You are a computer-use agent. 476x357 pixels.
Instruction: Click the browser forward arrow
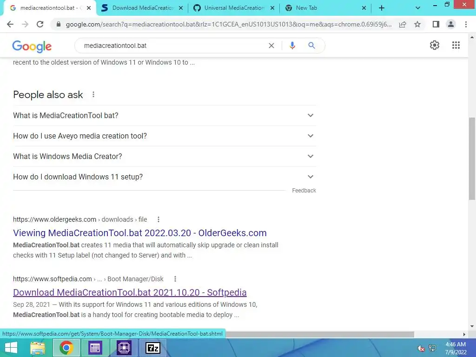[x=25, y=24]
